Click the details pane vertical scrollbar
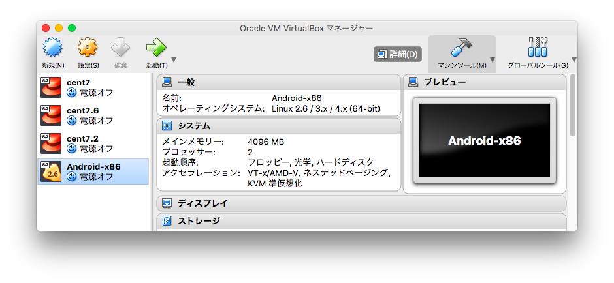This screenshot has width=614, height=283. click(573, 105)
